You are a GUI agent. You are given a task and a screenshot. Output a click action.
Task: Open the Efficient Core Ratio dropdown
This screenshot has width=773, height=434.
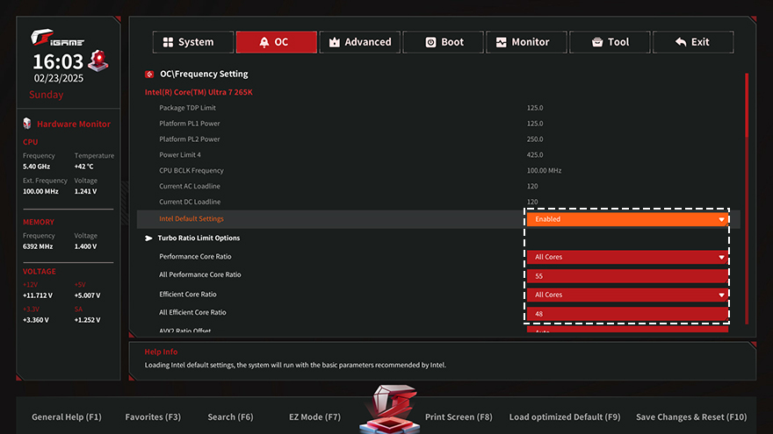click(x=627, y=295)
